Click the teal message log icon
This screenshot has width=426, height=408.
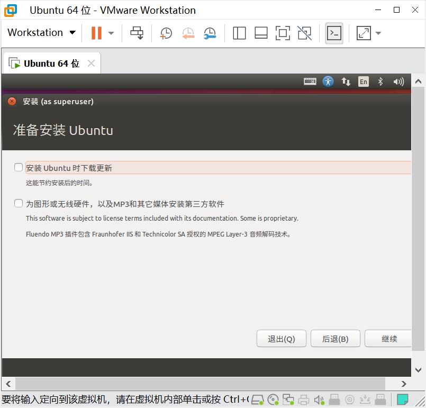tap(402, 400)
